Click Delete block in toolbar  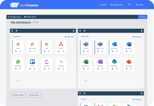click(x=30, y=17)
